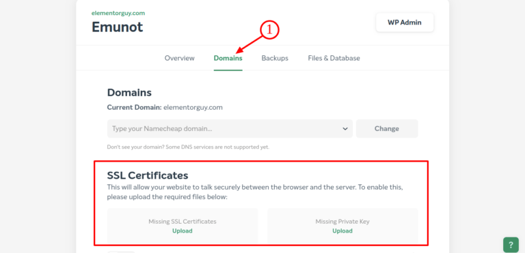Viewport: 525px width, 253px height.
Task: Click the dropdown chevron in the domain field
Action: coord(345,129)
